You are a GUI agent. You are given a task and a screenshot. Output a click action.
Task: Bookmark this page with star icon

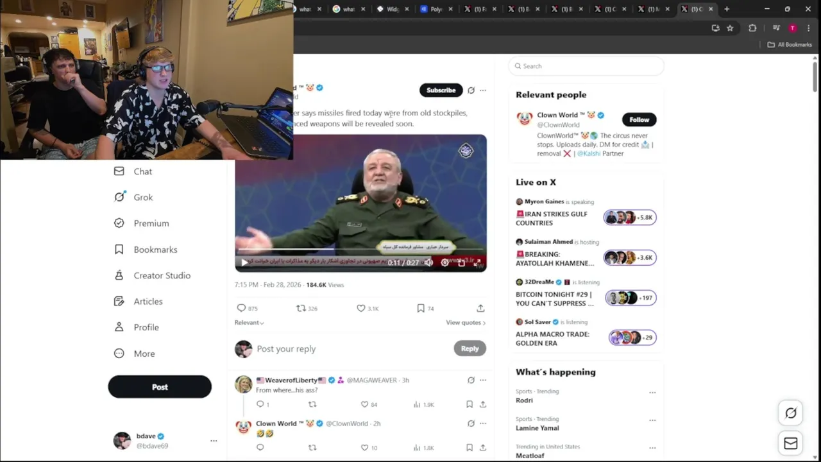tap(730, 28)
